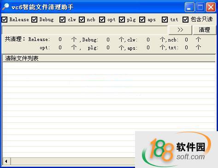218x168 pixels.
Task: Toggle the Debug checkbox
Action: [x=34, y=20]
